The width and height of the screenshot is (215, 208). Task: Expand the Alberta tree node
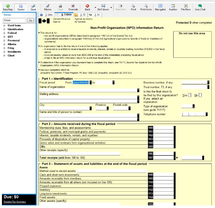click(x=4, y=44)
